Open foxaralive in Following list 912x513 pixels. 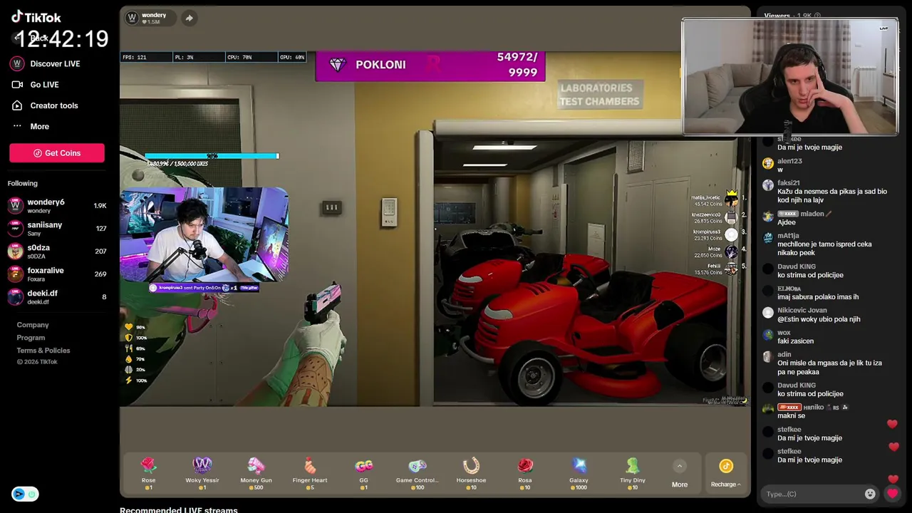pos(57,274)
